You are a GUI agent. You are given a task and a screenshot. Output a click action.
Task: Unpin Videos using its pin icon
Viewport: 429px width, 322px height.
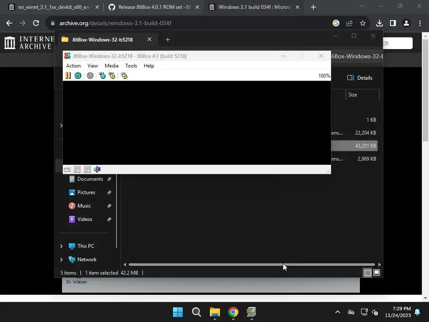[109, 219]
